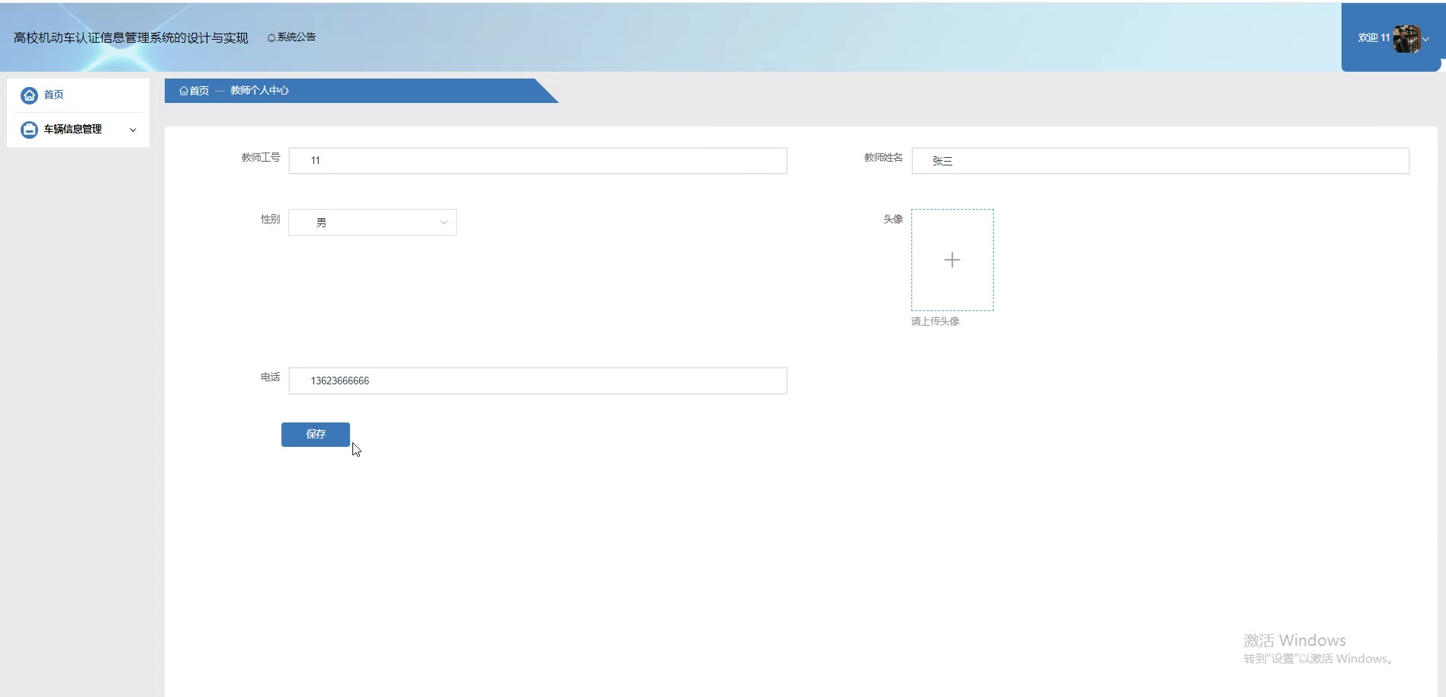
Task: Expand the 车辆信息管理 menu chevron
Action: pyautogui.click(x=133, y=130)
